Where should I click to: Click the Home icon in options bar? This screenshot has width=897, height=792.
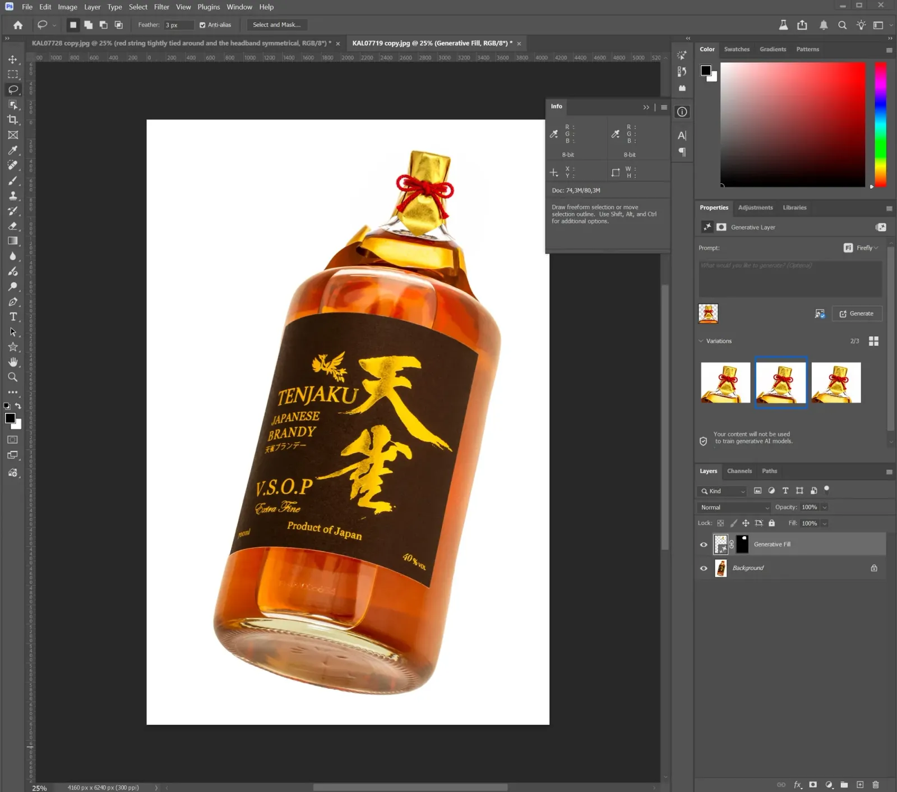coord(18,25)
